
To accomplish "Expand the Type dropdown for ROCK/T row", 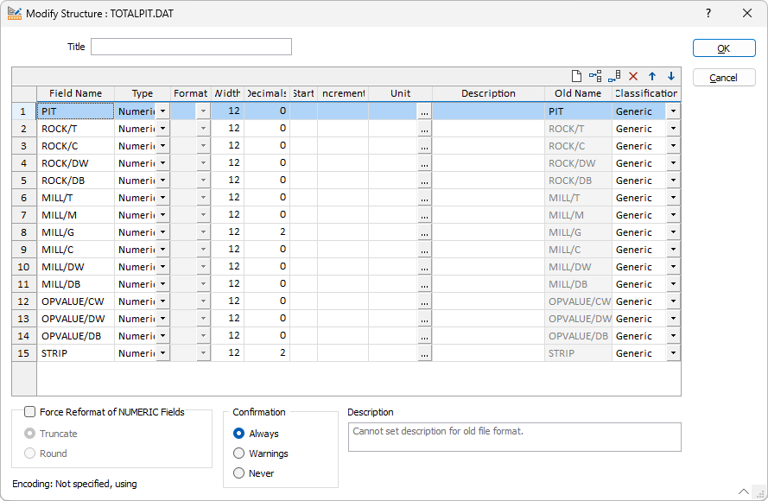I will [x=162, y=129].
